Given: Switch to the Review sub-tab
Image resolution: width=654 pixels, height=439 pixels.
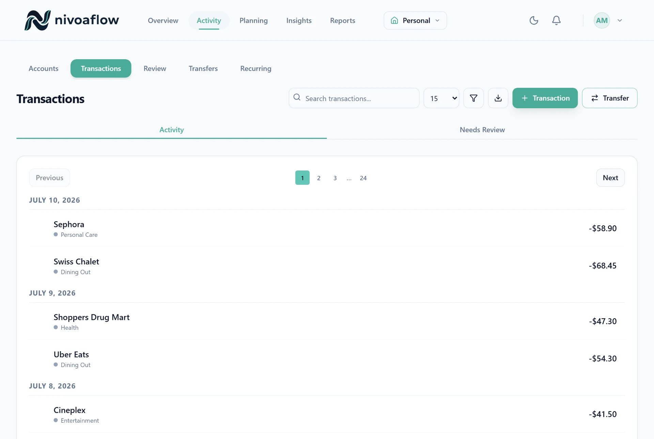Looking at the screenshot, I should coord(155,68).
